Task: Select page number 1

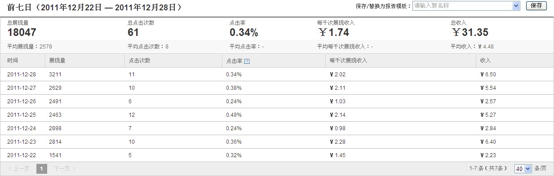Action: click(41, 169)
